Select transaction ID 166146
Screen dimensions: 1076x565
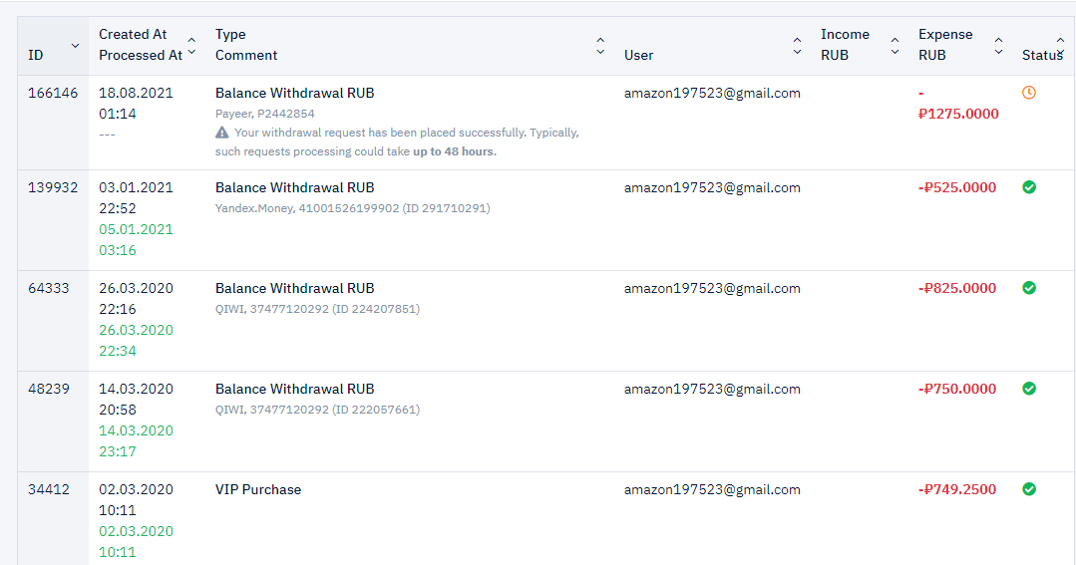pos(53,93)
